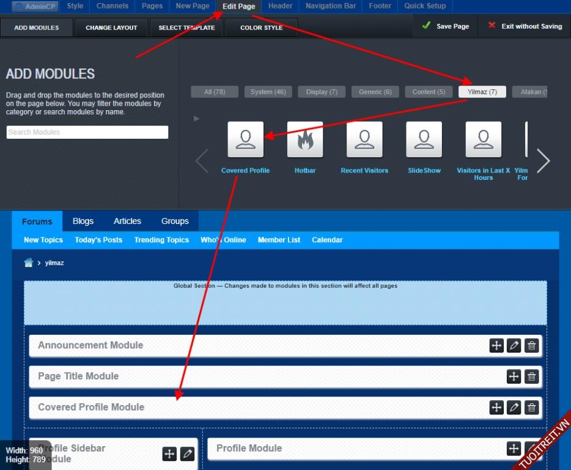
Task: Edit the Profile Sidebar Module pencil icon
Action: coord(188,453)
